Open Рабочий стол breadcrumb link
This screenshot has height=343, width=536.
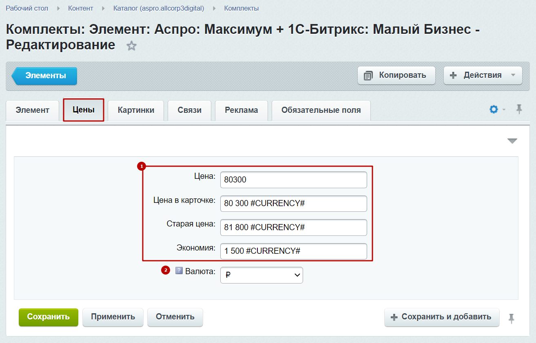[x=27, y=8]
